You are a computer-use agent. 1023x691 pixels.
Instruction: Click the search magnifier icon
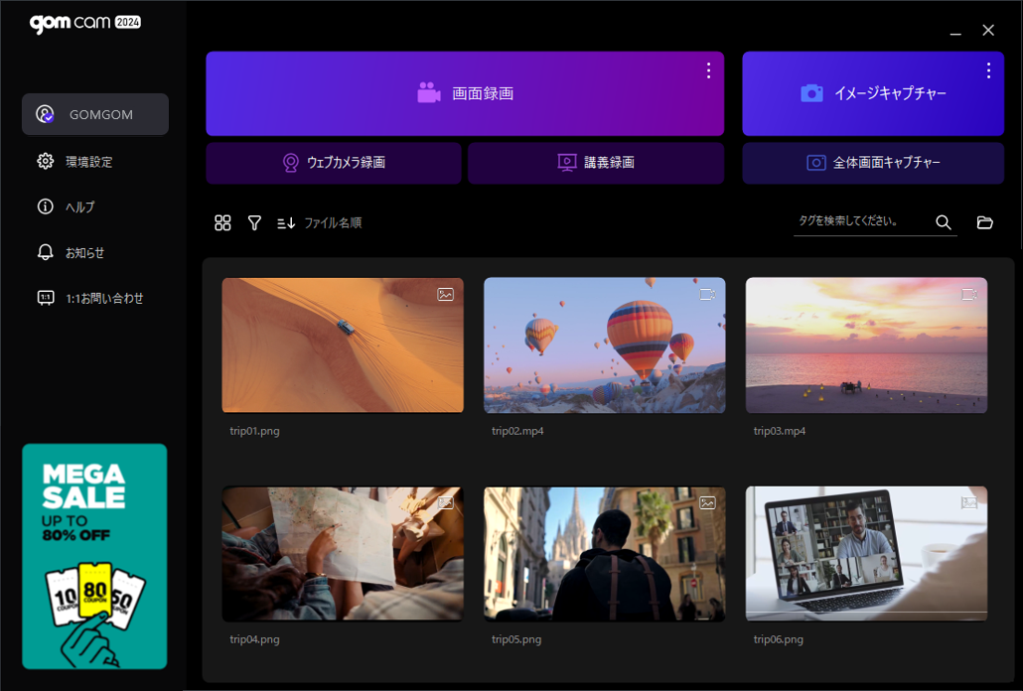pos(944,222)
